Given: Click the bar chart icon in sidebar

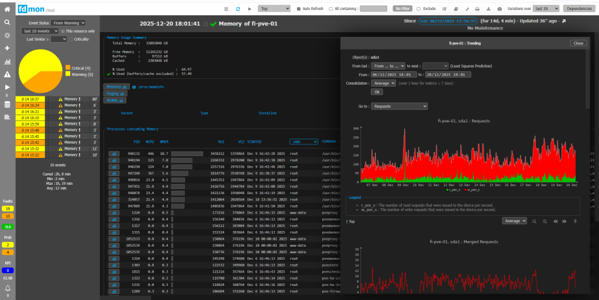Looking at the screenshot, I should click(7, 61).
